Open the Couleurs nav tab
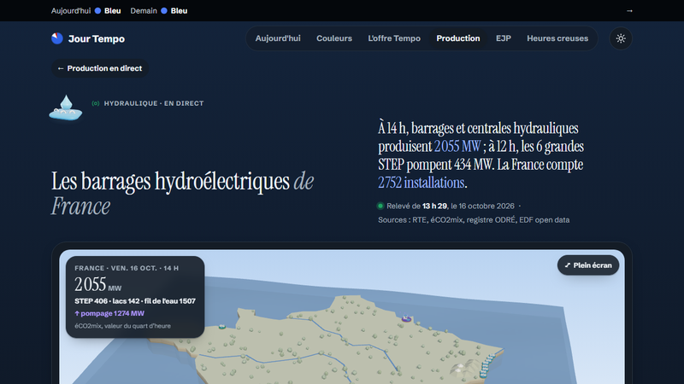 (x=334, y=38)
